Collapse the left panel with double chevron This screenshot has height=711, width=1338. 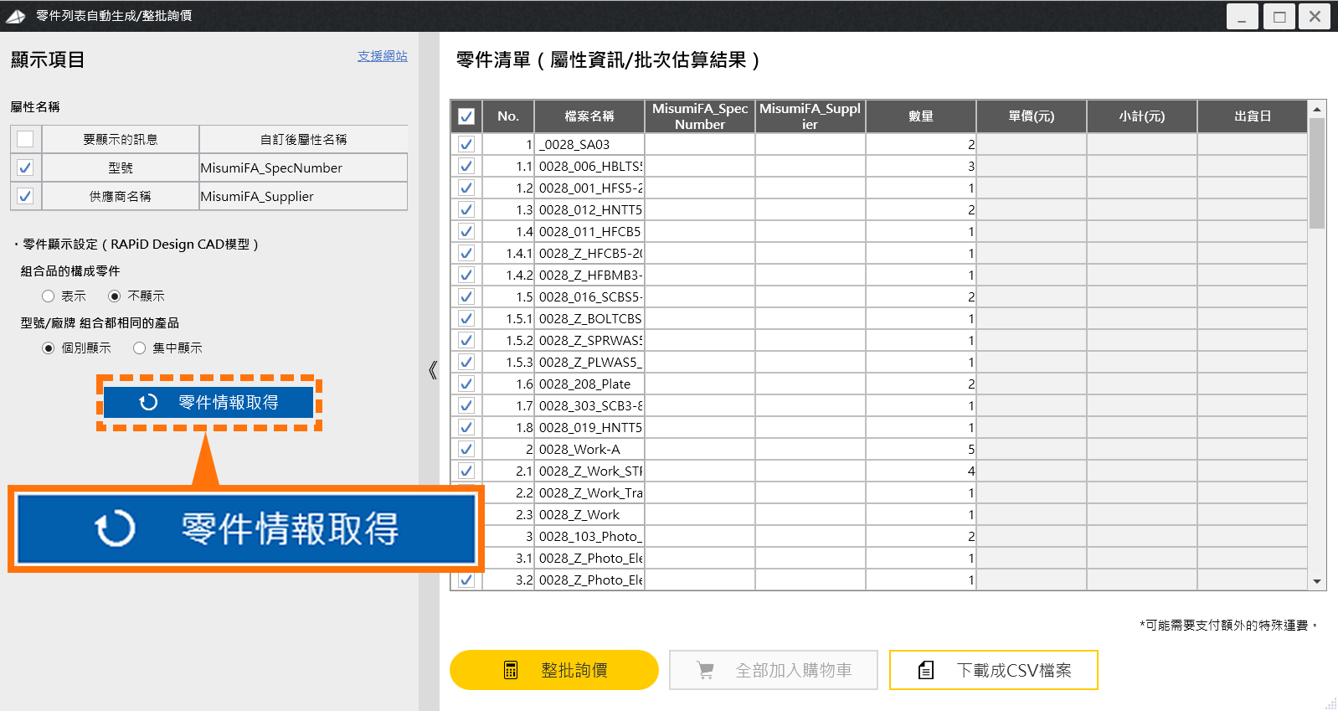(432, 370)
